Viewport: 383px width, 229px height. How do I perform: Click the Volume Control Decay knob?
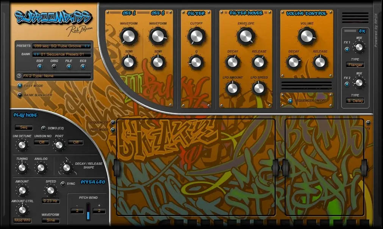294,62
